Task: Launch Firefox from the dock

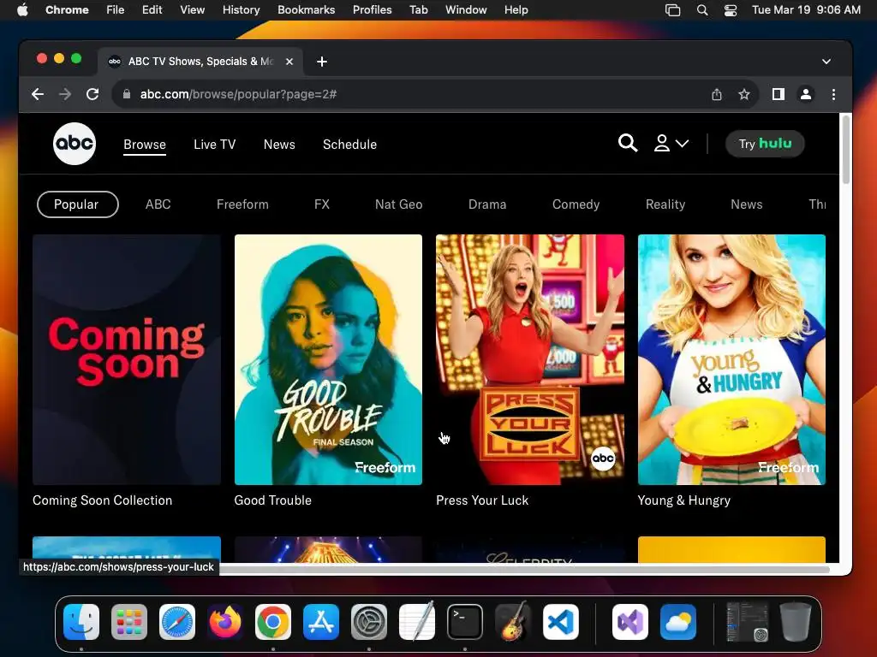Action: click(x=225, y=622)
